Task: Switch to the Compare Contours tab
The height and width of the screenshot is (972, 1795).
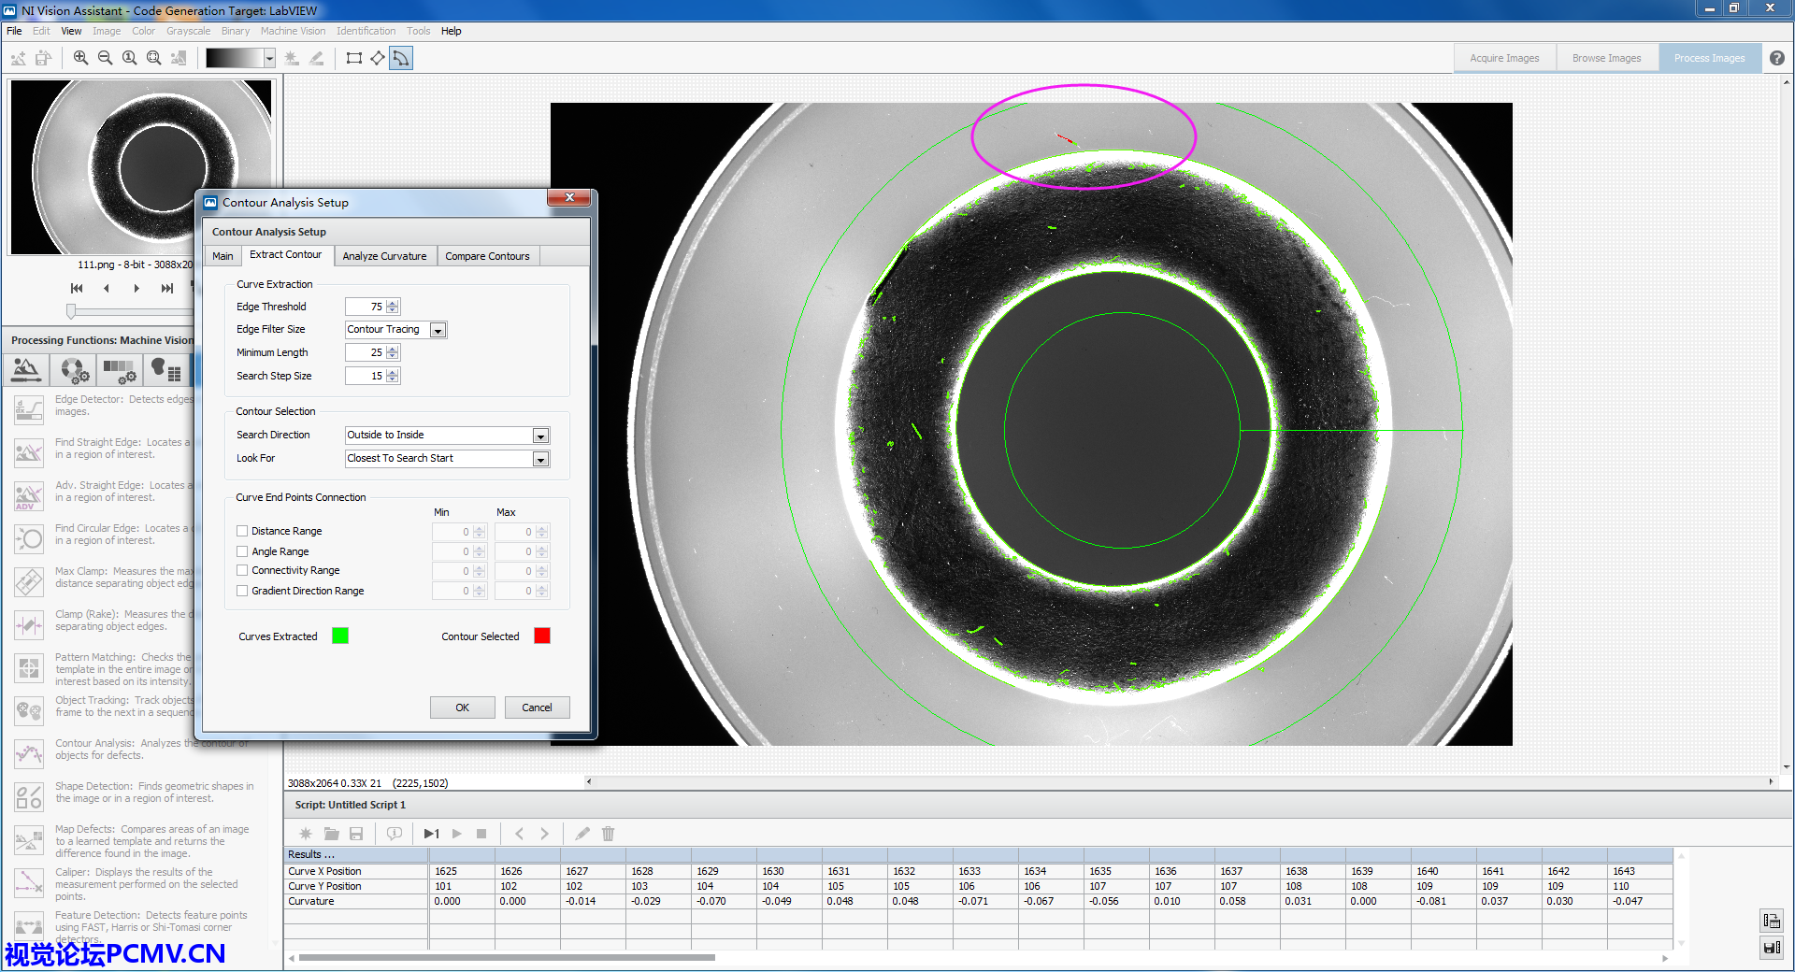Action: point(487,256)
